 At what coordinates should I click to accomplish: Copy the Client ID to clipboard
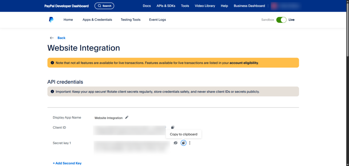pos(173,127)
